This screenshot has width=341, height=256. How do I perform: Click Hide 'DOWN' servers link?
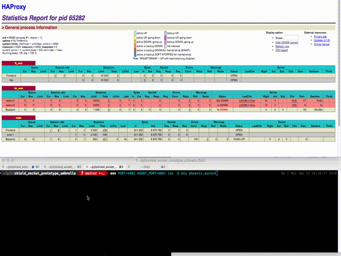click(x=287, y=43)
